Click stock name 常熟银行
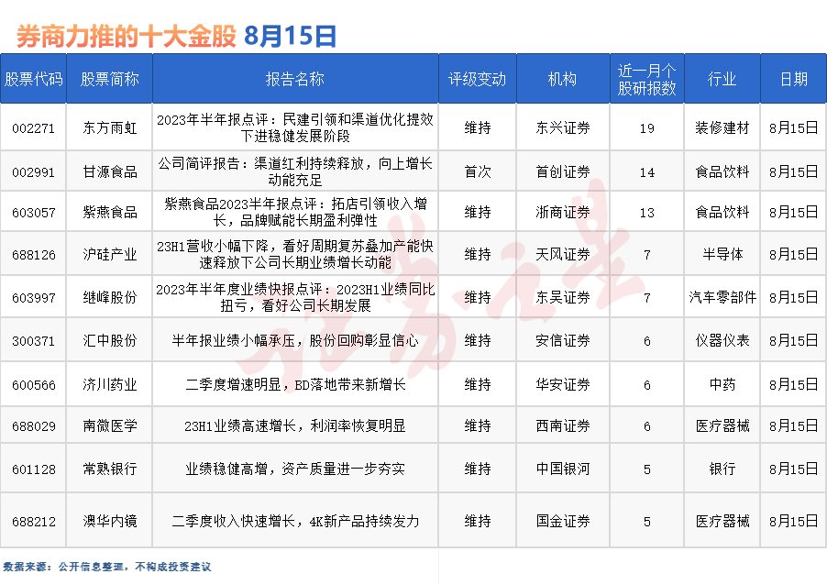The width and height of the screenshot is (827, 585). point(110,469)
